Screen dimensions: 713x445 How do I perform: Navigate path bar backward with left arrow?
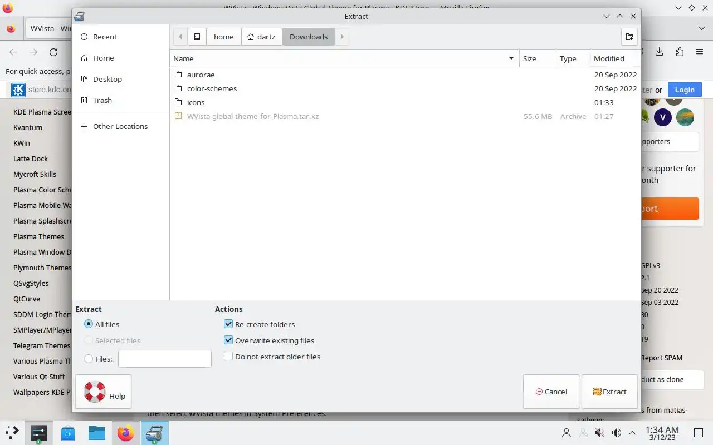[180, 37]
